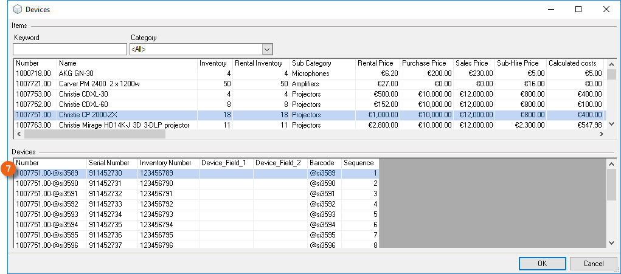Open the Category dropdown list
Viewport: 621px width, 274px height.
point(266,49)
